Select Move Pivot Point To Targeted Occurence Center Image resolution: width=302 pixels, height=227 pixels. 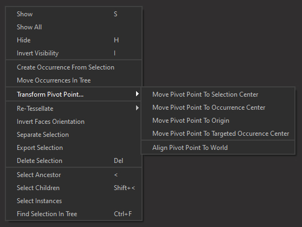[218, 134]
